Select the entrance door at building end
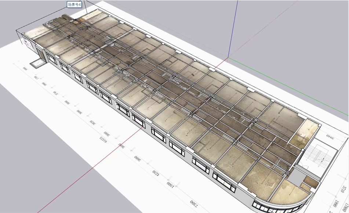 point(41,55)
